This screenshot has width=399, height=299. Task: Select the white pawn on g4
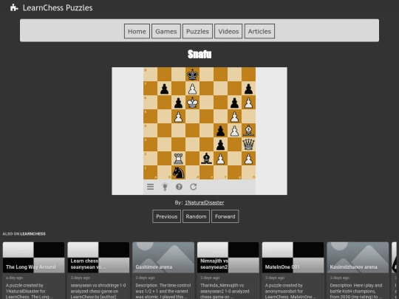tap(235, 131)
